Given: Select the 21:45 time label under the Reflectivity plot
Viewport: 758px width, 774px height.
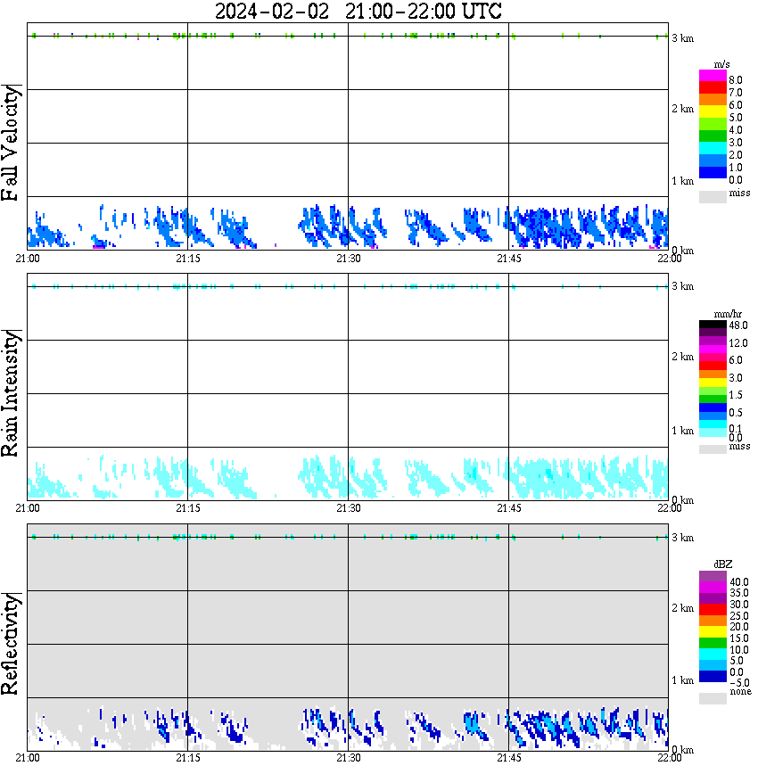Looking at the screenshot, I should click(509, 758).
